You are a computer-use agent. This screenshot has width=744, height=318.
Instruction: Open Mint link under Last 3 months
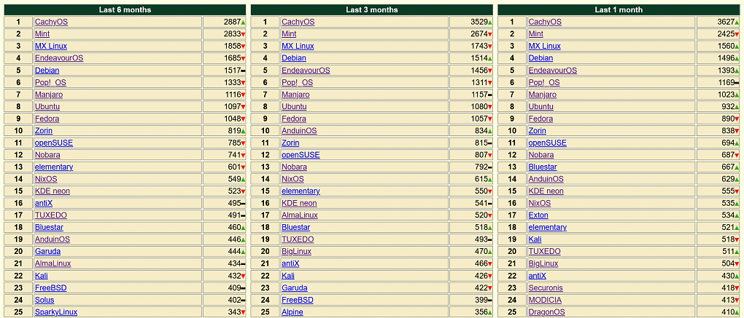pyautogui.click(x=289, y=34)
